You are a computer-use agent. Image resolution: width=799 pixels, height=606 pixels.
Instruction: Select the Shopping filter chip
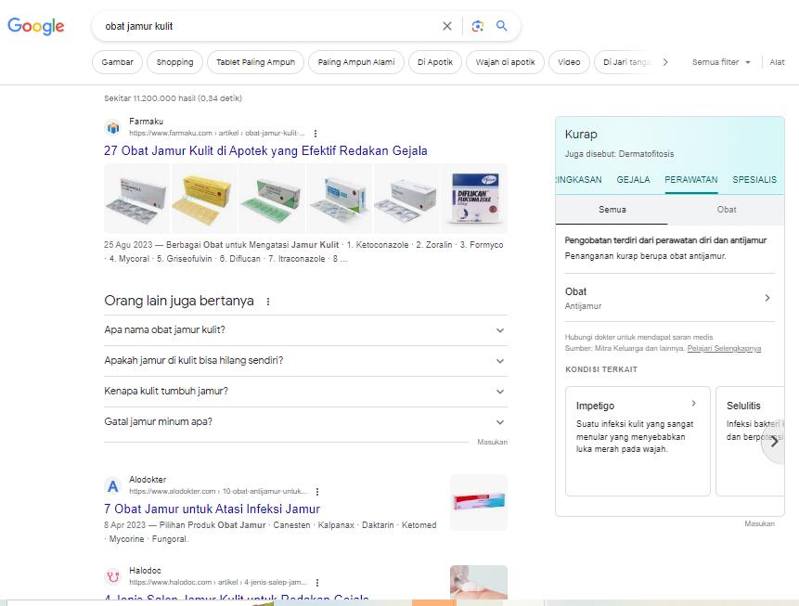(x=174, y=62)
